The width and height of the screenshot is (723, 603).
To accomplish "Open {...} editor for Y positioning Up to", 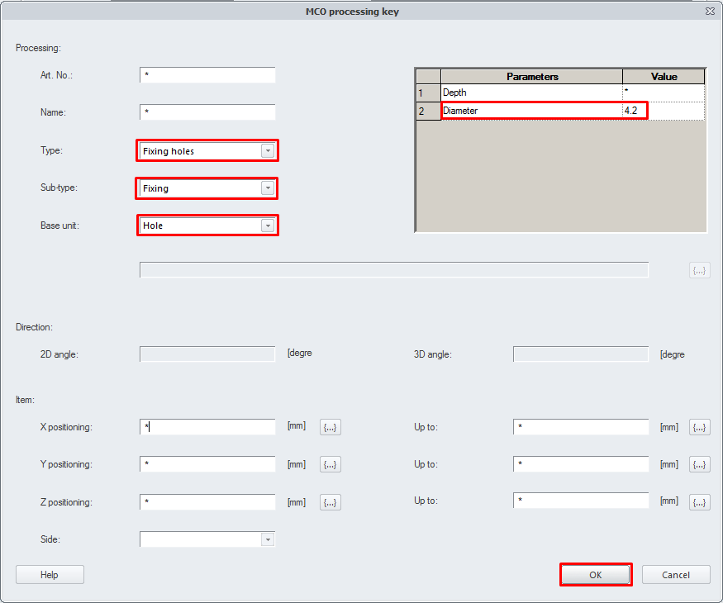I will point(699,464).
